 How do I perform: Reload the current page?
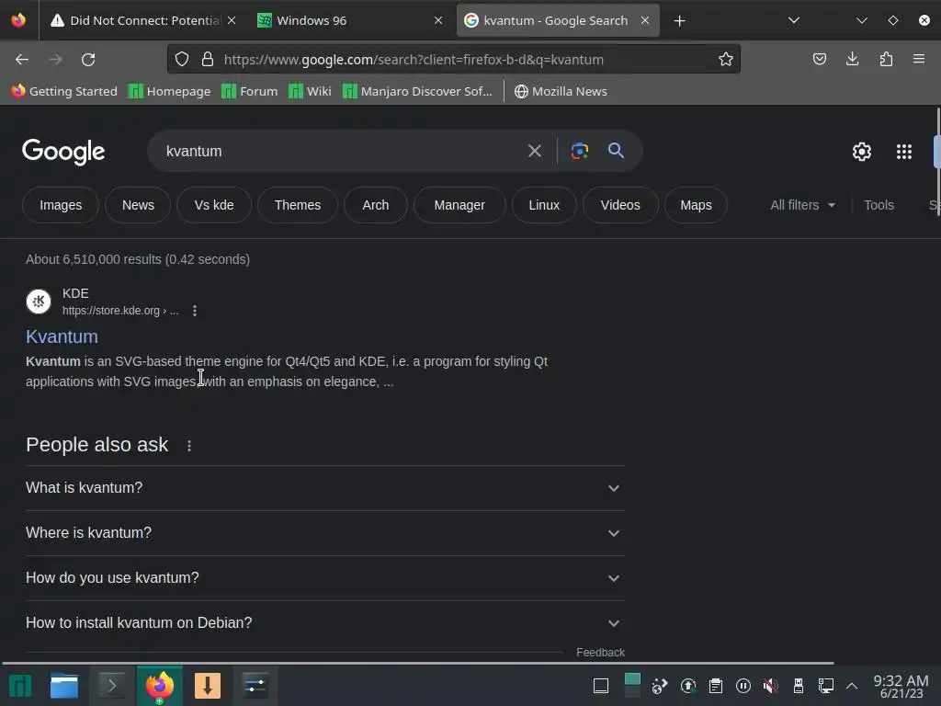[x=88, y=60]
